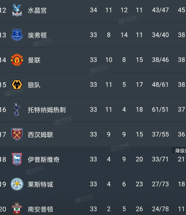Open 伊普斯维奇 club page
Image resolution: width=186 pixels, height=215 pixels.
(x=44, y=160)
